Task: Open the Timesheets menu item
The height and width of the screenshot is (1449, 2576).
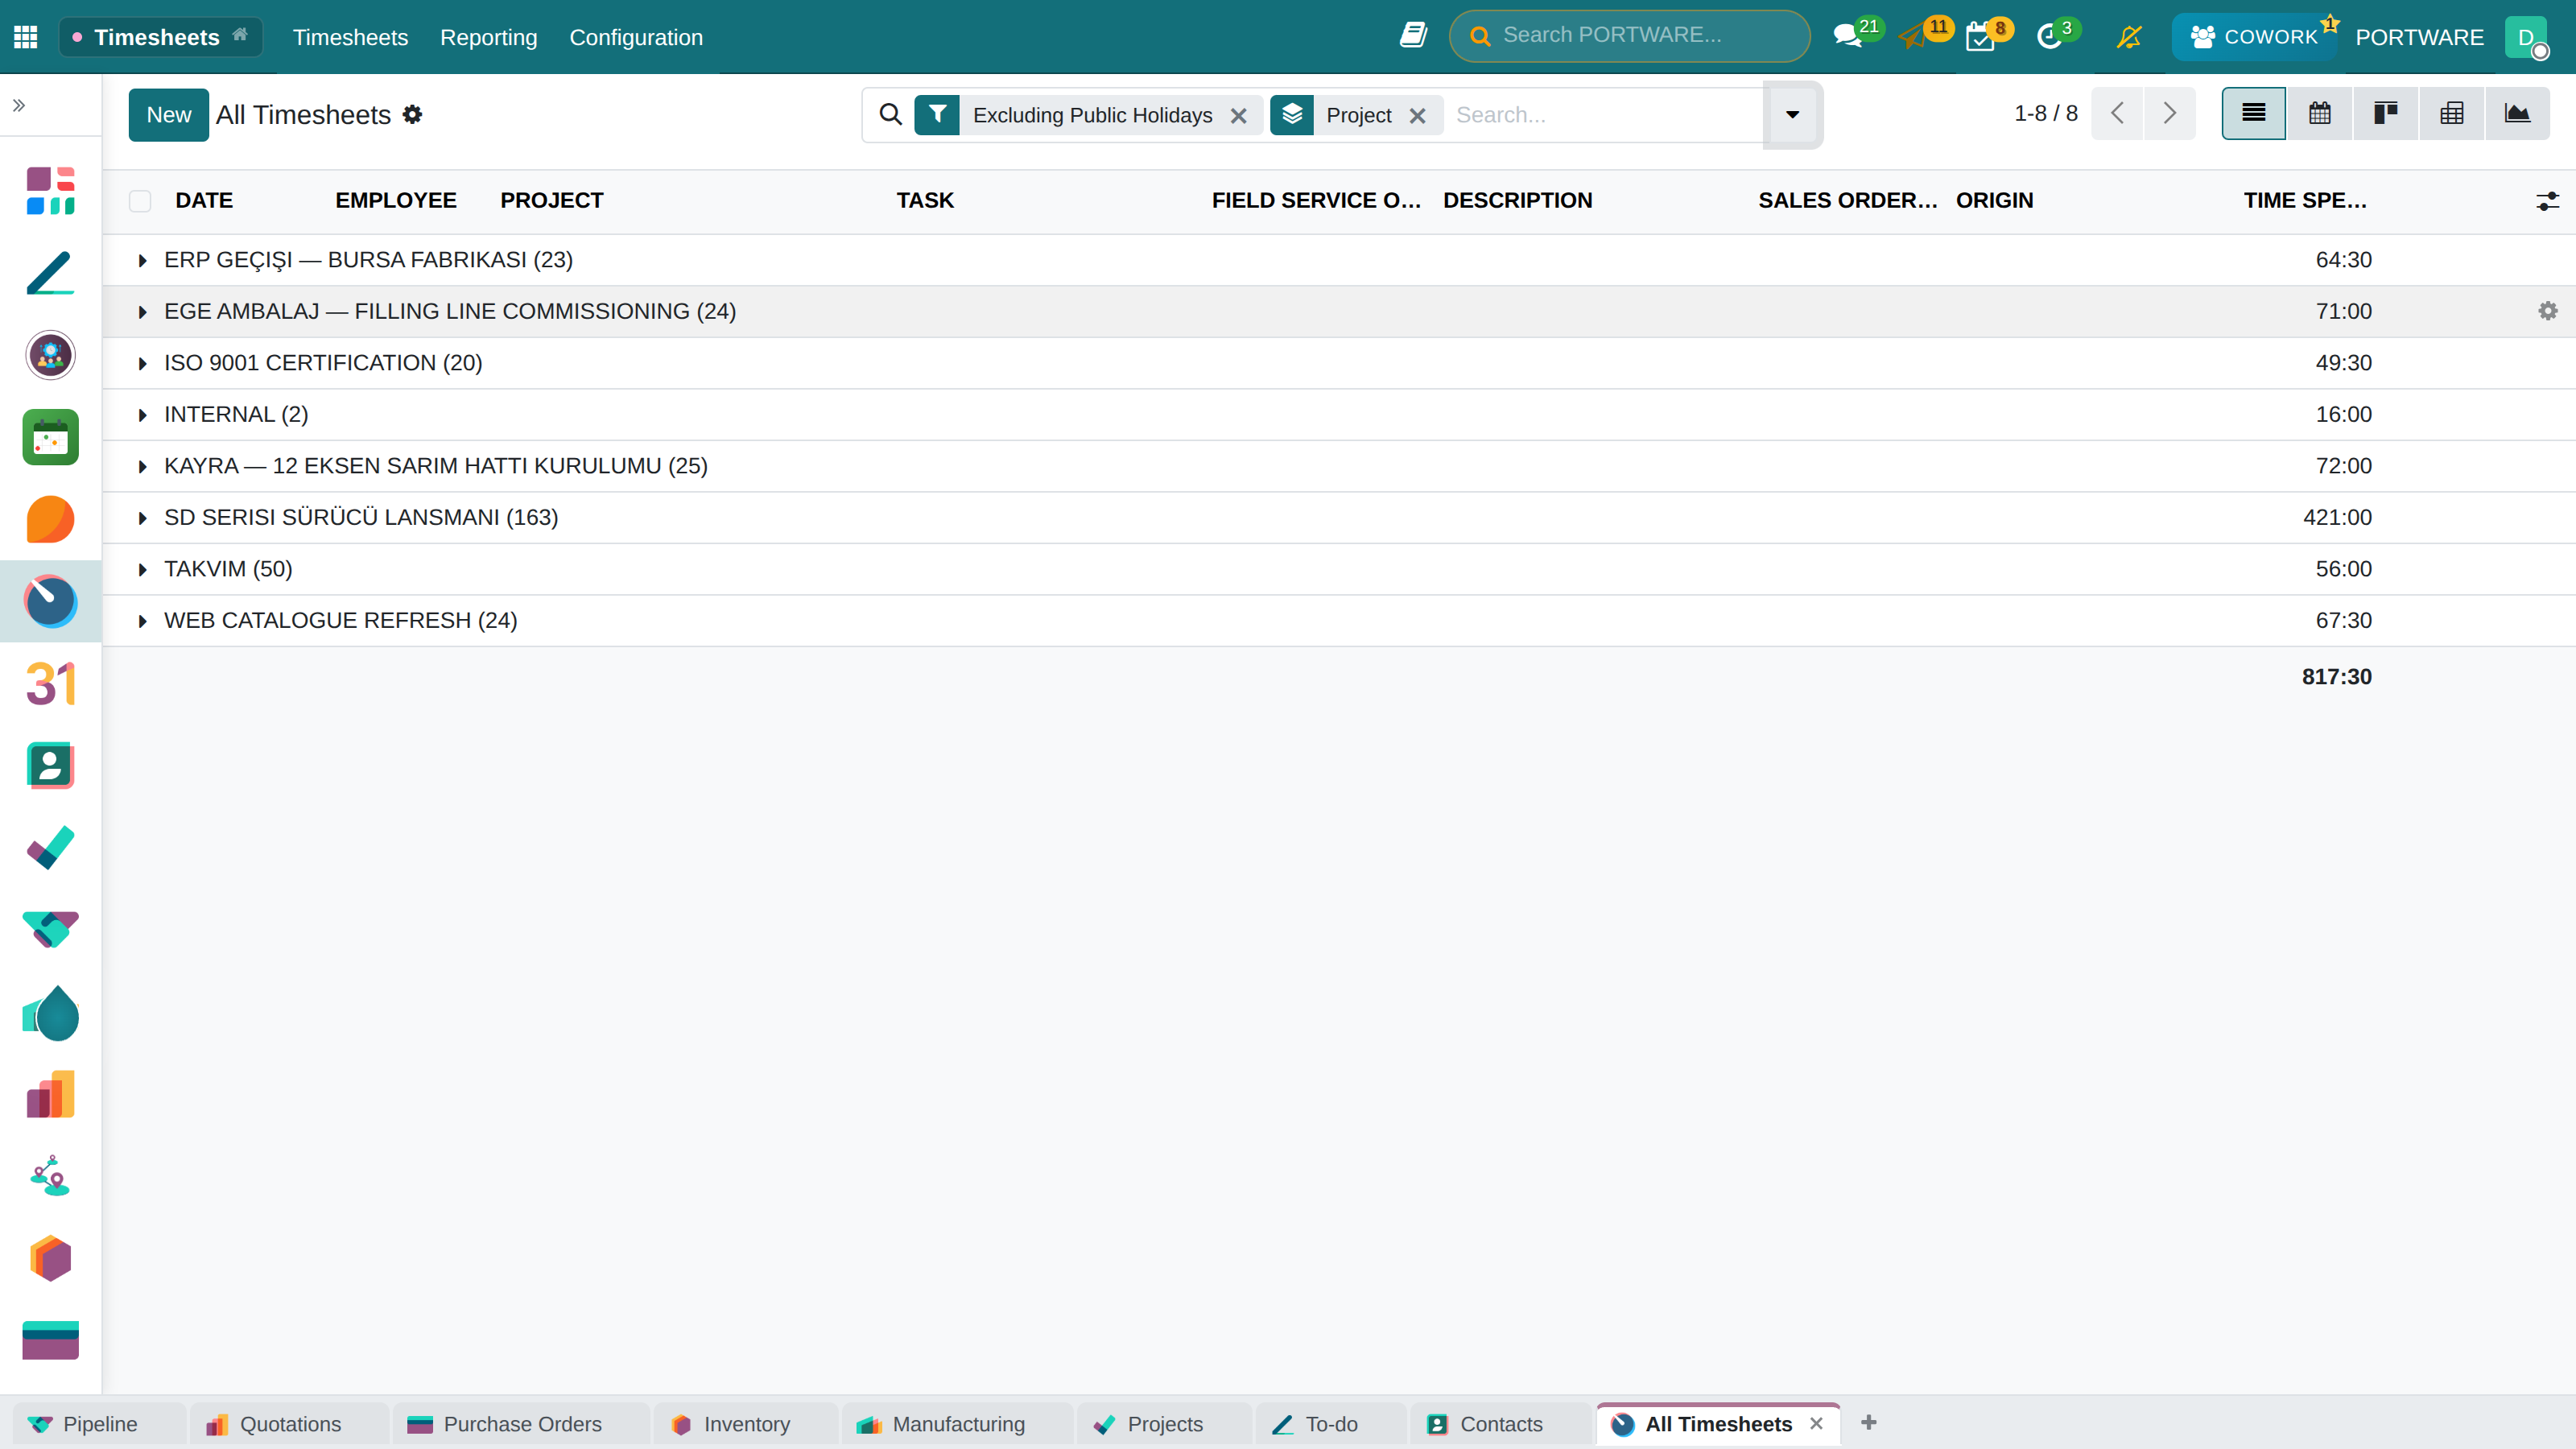Action: [x=350, y=37]
